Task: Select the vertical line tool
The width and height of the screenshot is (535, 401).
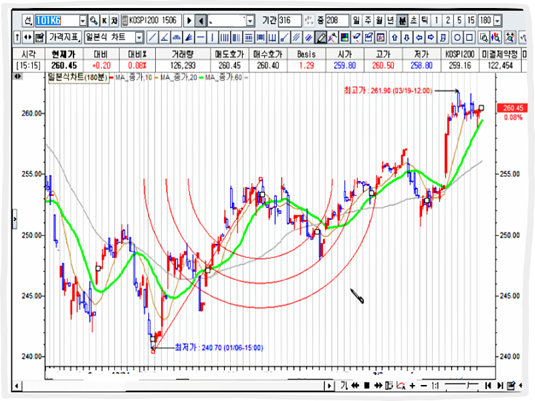Action: point(213,37)
